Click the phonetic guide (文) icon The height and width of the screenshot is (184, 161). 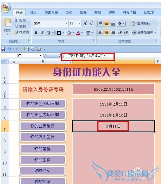(x=88, y=33)
